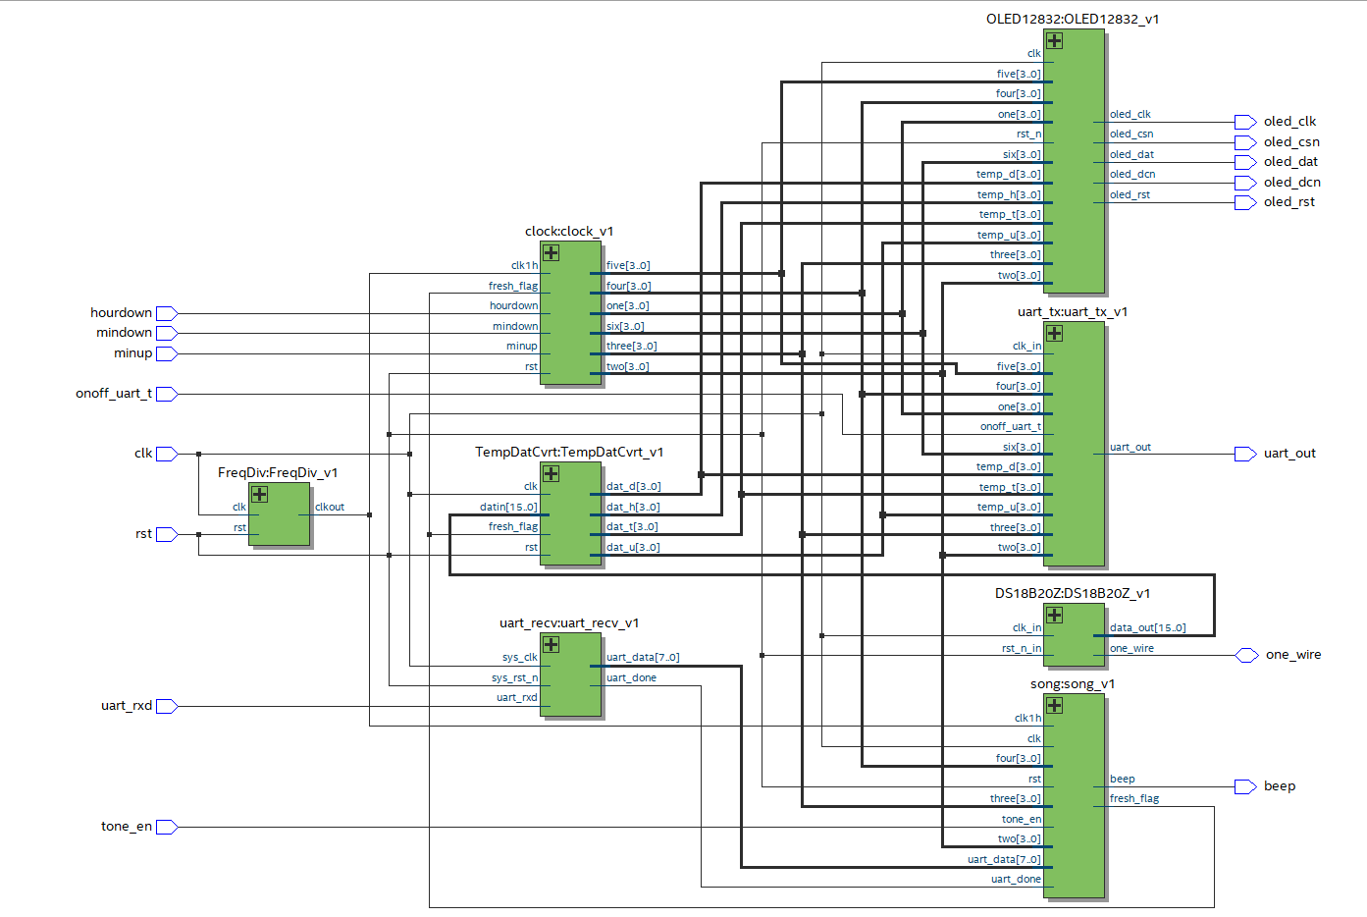The image size is (1367, 917).
Task: Click the TempDatCvrt:TempDatCvrt_v1 instance title
Action: point(569,452)
